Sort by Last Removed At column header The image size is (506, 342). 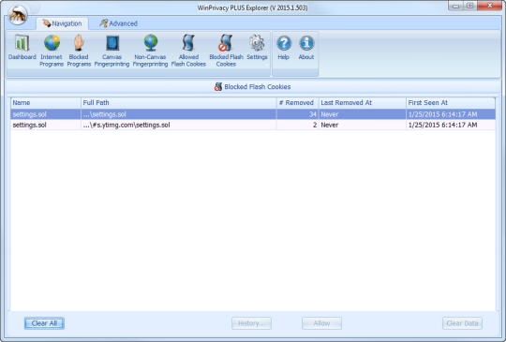pyautogui.click(x=363, y=103)
